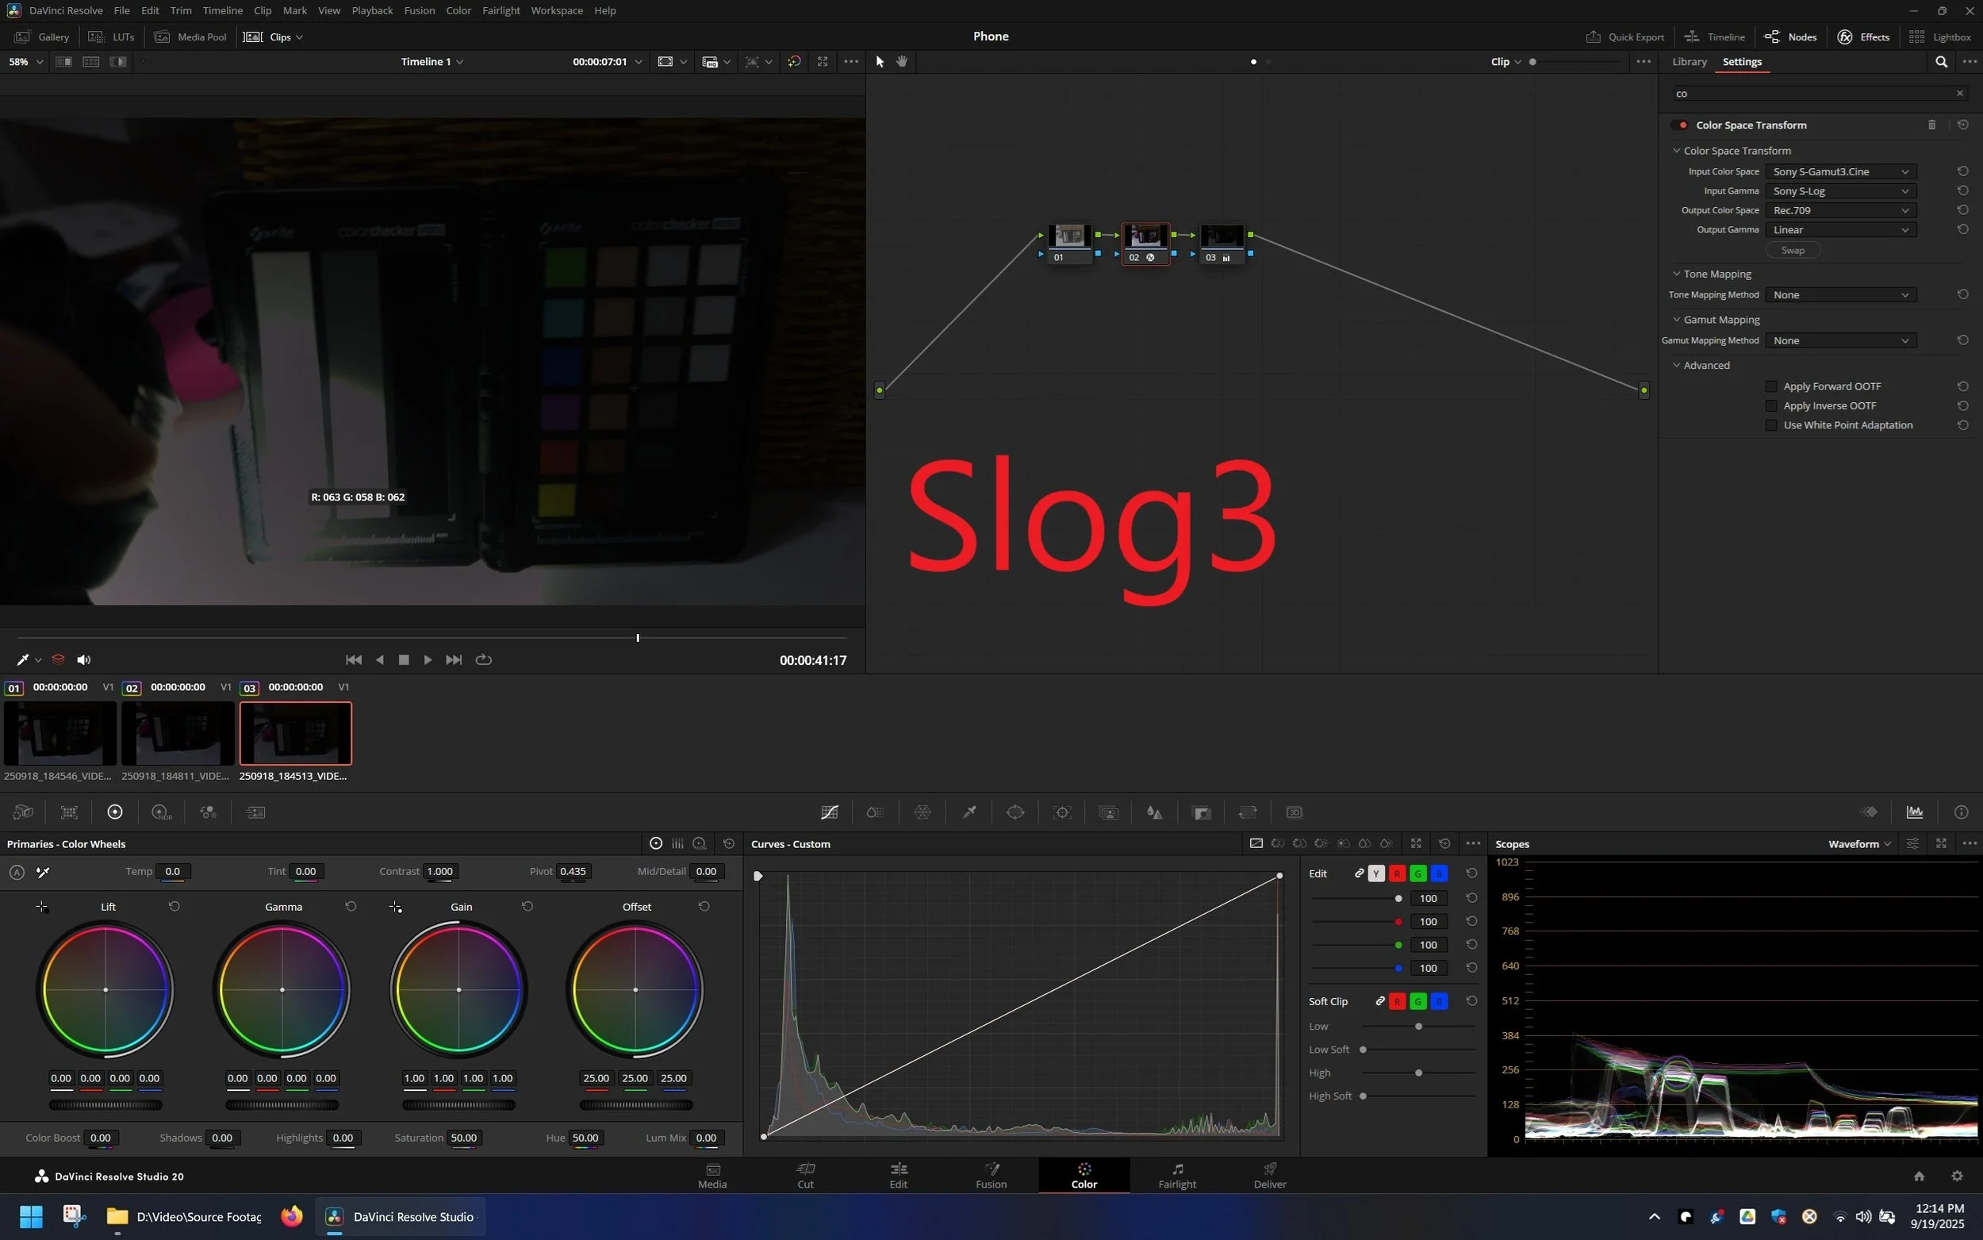Click the Quick Export button

1624,37
